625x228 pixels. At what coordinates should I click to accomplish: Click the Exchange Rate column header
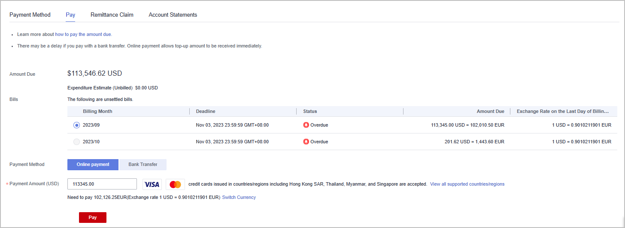(x=562, y=111)
